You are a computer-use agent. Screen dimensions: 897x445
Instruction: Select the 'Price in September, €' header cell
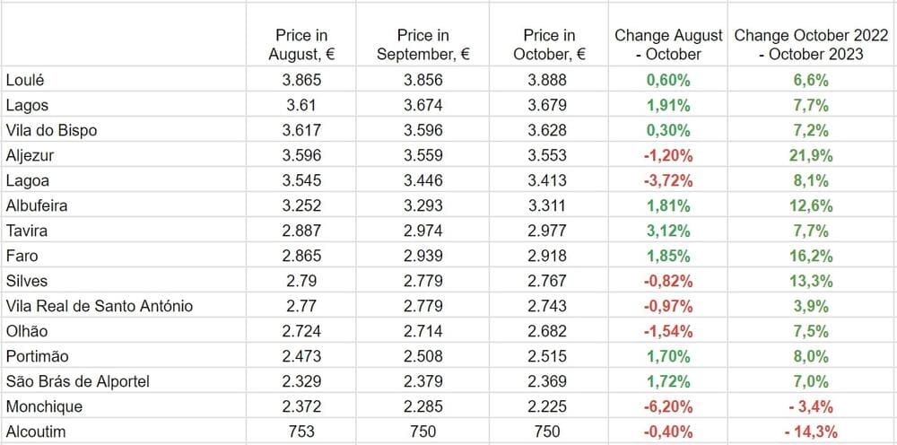point(423,45)
